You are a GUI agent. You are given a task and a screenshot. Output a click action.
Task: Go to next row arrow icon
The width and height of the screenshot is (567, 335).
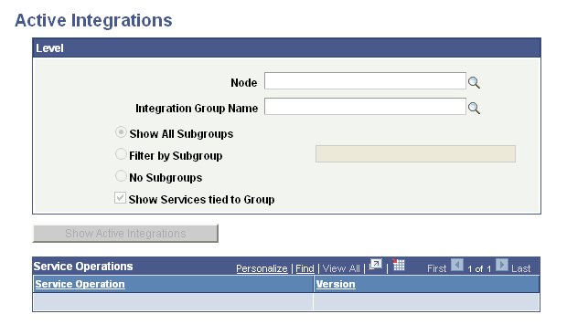tap(501, 265)
